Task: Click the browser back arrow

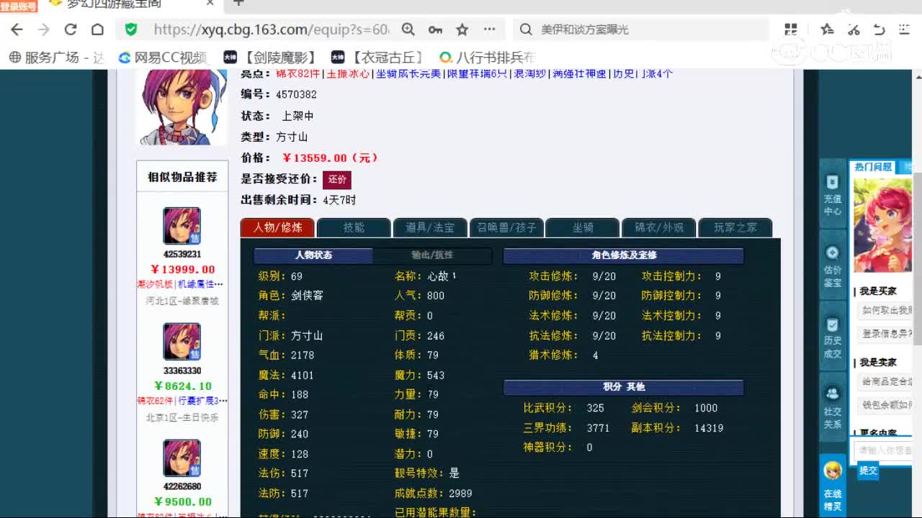Action: [16, 29]
